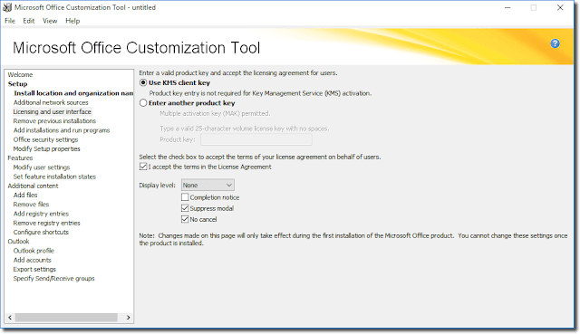580x334 pixels.
Task: Select Enter another product key option
Action: (x=143, y=103)
